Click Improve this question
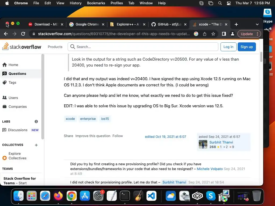 click(x=93, y=136)
